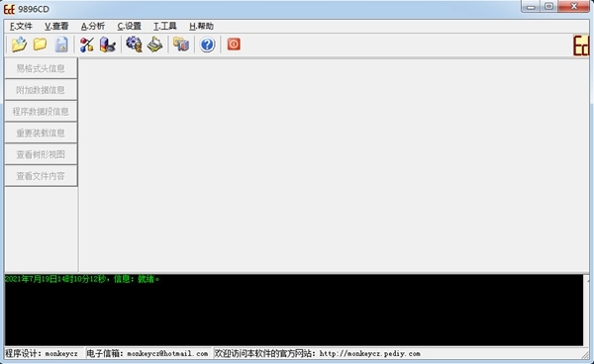This screenshot has width=594, height=364.
Task: Click the 9896CD window title text
Action: (34, 9)
